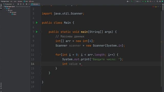Click the red error count indicator
Screen dimensions: 164x92
pos(153,7)
